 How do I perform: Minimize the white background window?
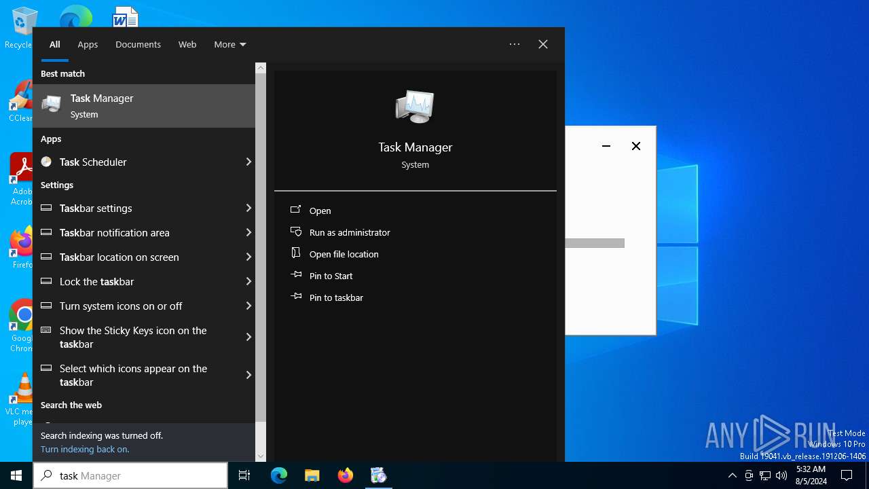(606, 146)
